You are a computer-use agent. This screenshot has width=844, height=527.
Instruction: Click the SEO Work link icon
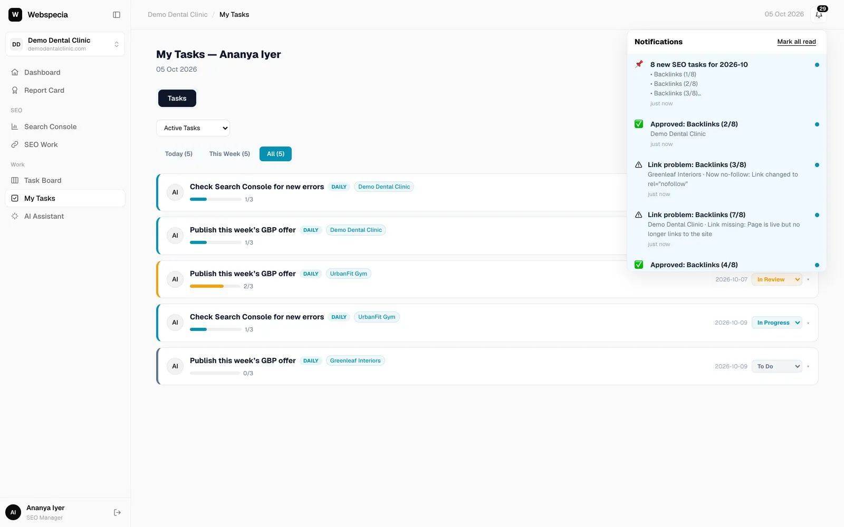click(x=15, y=144)
